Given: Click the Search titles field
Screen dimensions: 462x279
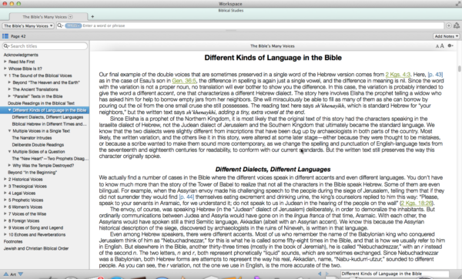Looking at the screenshot, I should [45, 46].
